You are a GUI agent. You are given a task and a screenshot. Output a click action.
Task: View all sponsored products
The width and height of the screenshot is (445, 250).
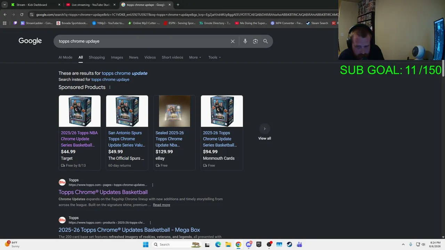coord(265,139)
